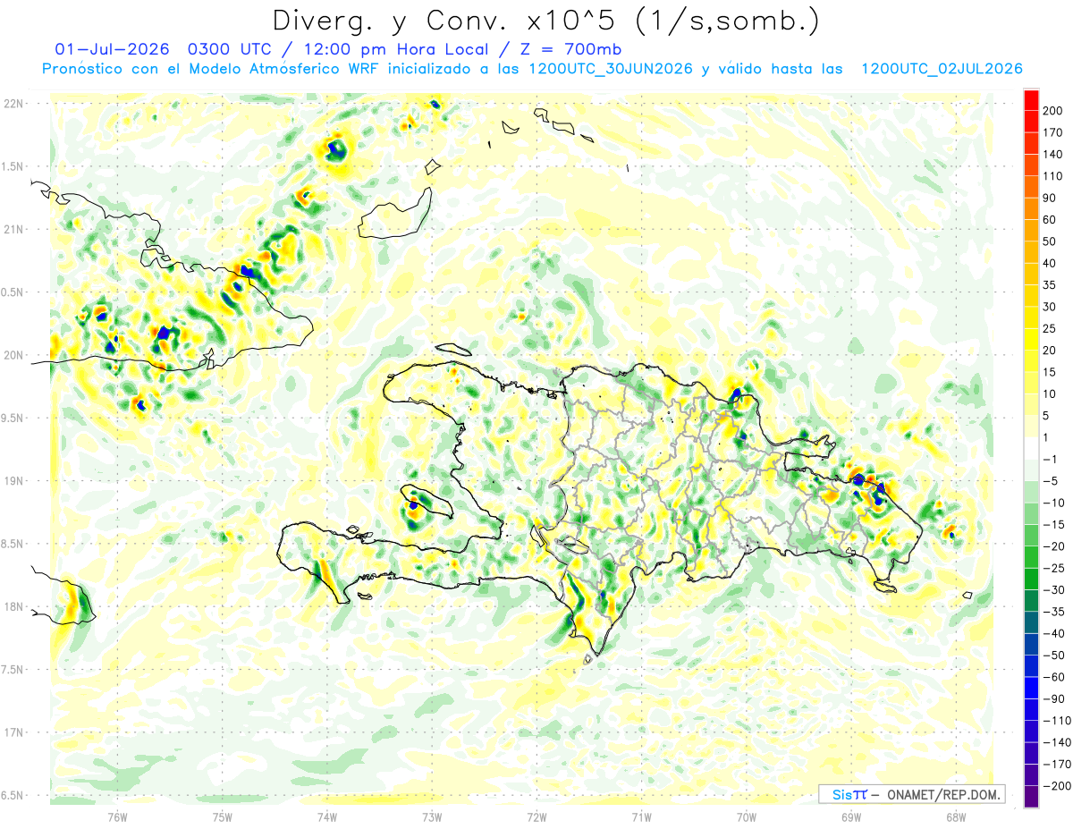Image resolution: width=1073 pixels, height=829 pixels.
Task: Click the '19N' latitude label
Action: click(13, 481)
